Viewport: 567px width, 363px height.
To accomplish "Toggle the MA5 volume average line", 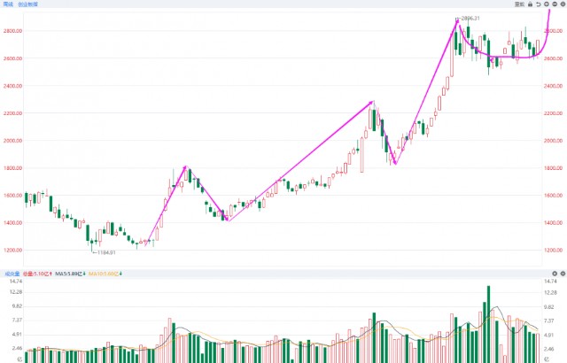I will (x=66, y=274).
